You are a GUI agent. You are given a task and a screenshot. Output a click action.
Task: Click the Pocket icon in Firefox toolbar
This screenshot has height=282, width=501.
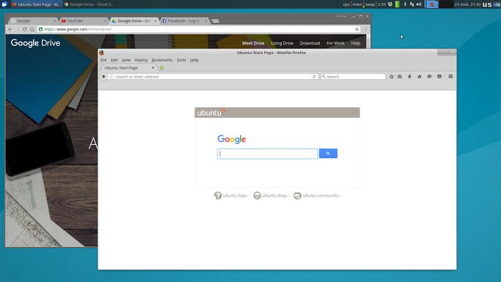[x=439, y=77]
